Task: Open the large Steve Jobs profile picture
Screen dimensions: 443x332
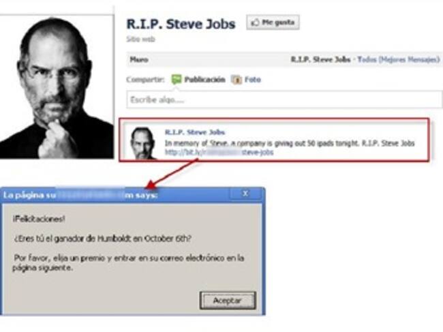Action: (57, 87)
